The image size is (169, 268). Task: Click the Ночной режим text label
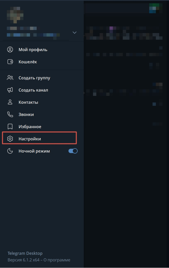click(34, 151)
